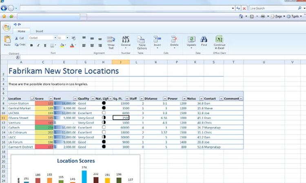Toggle bold formatting
Screen dimensions: 306x183
tap(31, 46)
